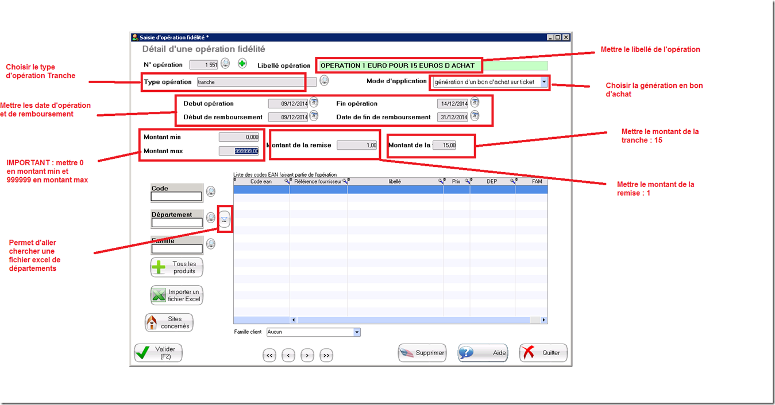Click the ellipsis button beside Département
Viewport: 775px width, 405px height.
coord(225,220)
